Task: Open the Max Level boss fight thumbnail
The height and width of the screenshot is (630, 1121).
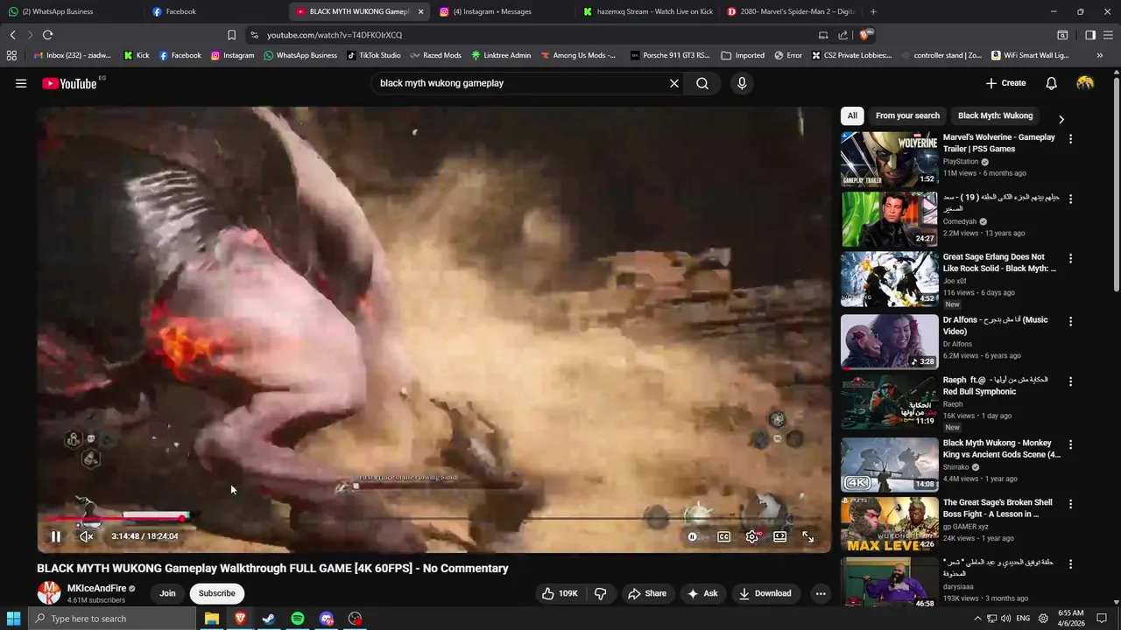Action: [889, 524]
